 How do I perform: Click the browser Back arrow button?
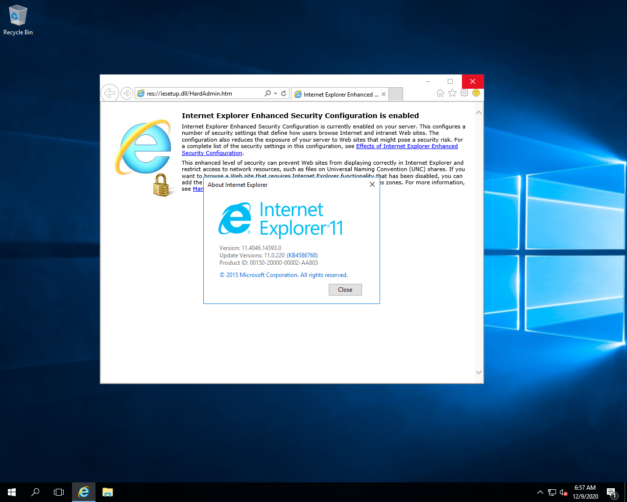click(110, 93)
